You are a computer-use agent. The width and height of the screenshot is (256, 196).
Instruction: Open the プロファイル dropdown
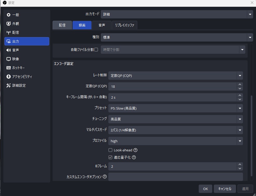tap(176, 141)
